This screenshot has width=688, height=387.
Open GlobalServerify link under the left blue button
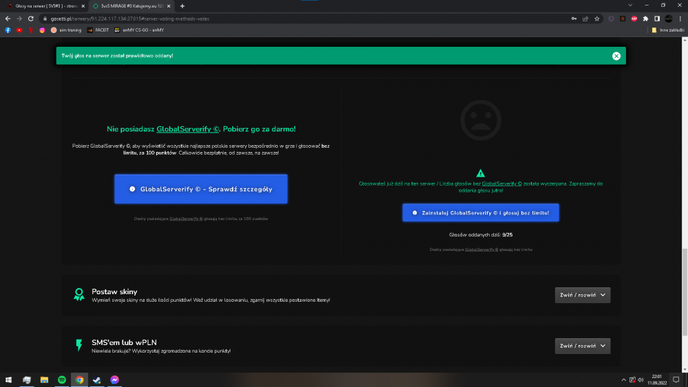tap(186, 219)
